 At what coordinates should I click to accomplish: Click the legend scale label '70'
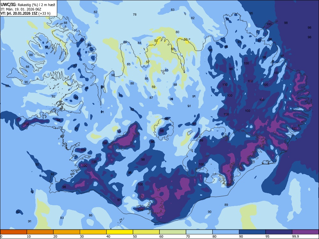coord(188,236)
